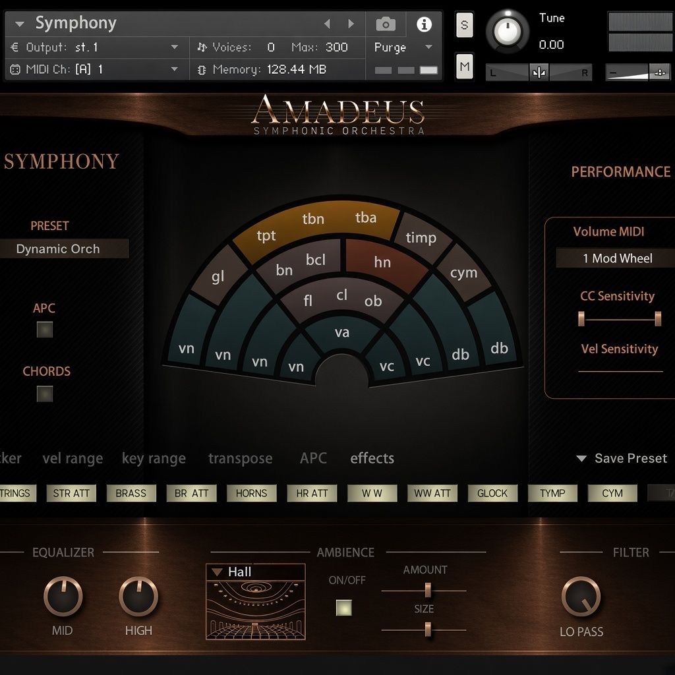Adjust the CC Sensitivity slider
Image resolution: width=675 pixels, height=675 pixels.
pos(620,319)
